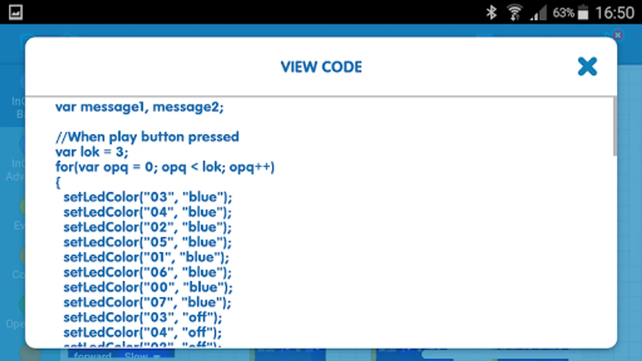The height and width of the screenshot is (361, 642).
Task: Click the circular close badge behind the dialog
Action: (618, 35)
